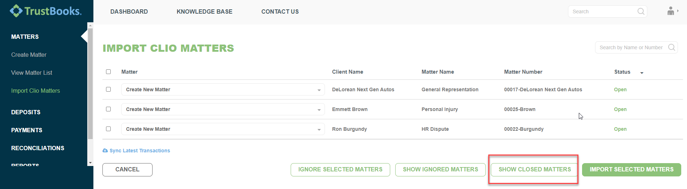Focus the Search by Name or Number field
The image size is (687, 189).
(x=631, y=47)
